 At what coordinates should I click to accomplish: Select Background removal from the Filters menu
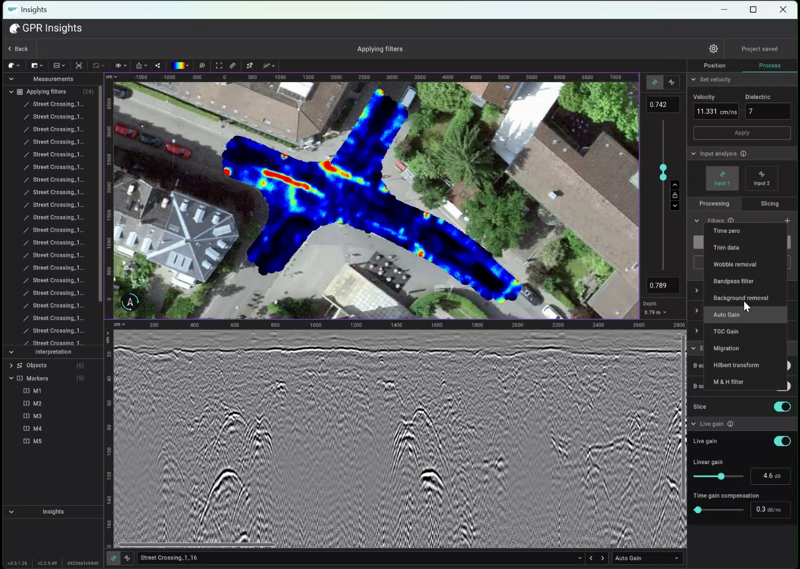[740, 298]
